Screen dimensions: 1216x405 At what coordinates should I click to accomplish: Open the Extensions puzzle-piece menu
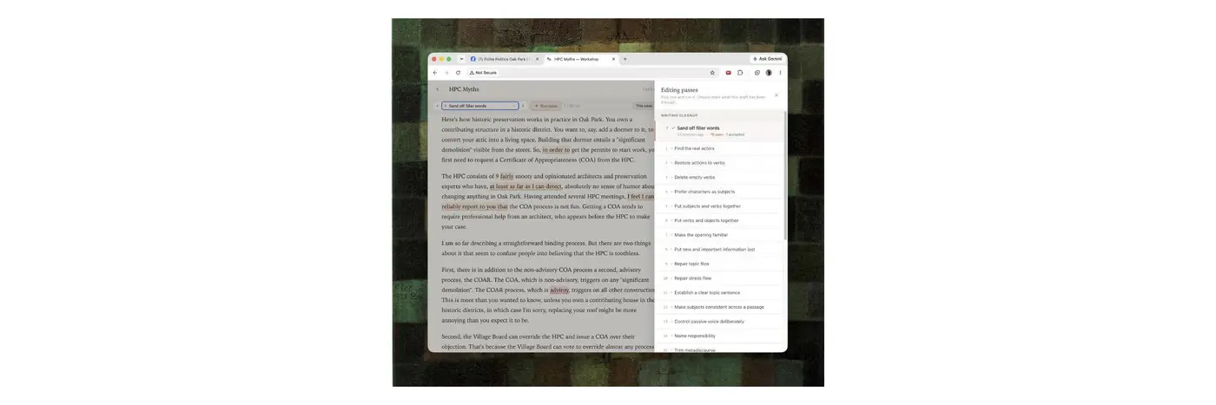pyautogui.click(x=740, y=73)
